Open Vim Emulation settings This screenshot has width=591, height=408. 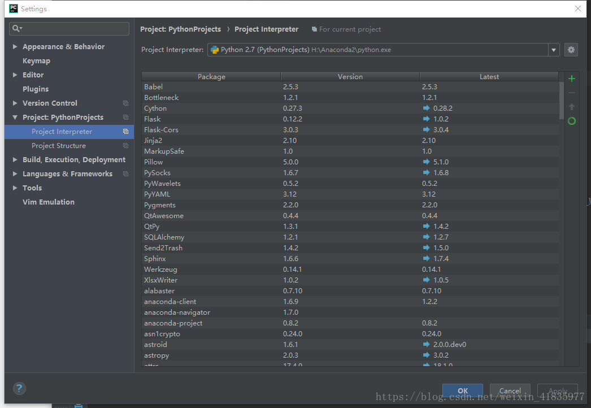pyautogui.click(x=48, y=202)
